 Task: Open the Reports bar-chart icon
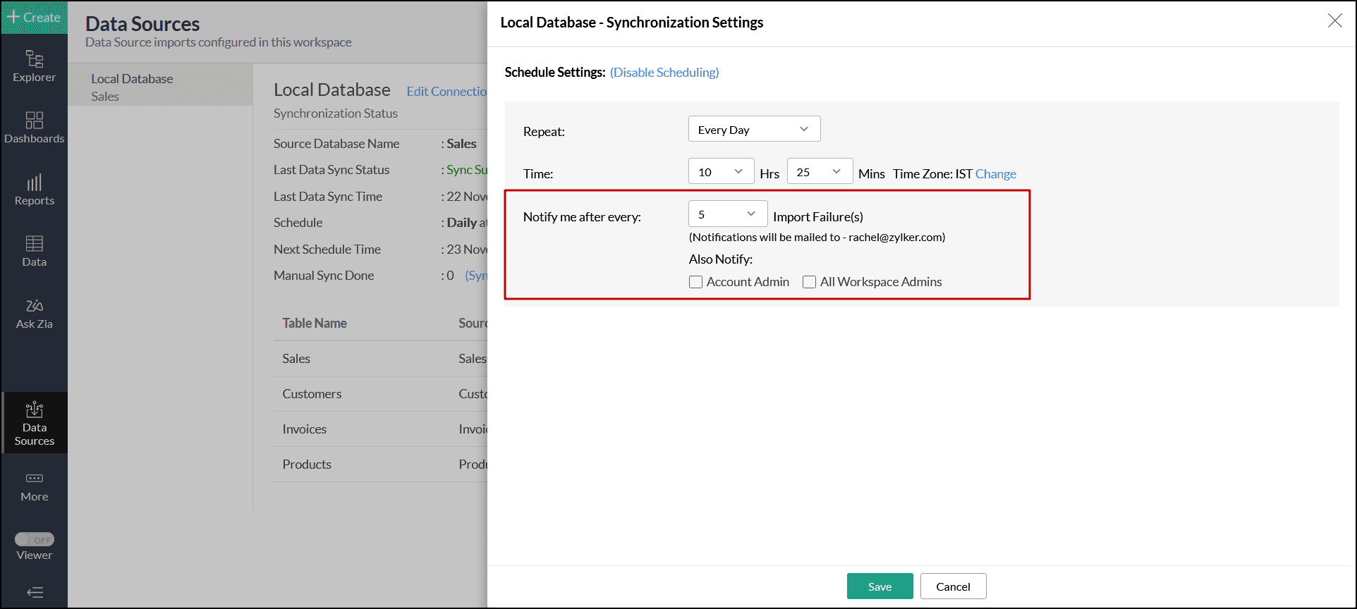[34, 190]
